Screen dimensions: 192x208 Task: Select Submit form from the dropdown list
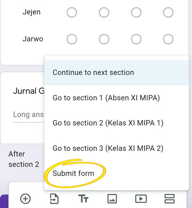pos(73,173)
